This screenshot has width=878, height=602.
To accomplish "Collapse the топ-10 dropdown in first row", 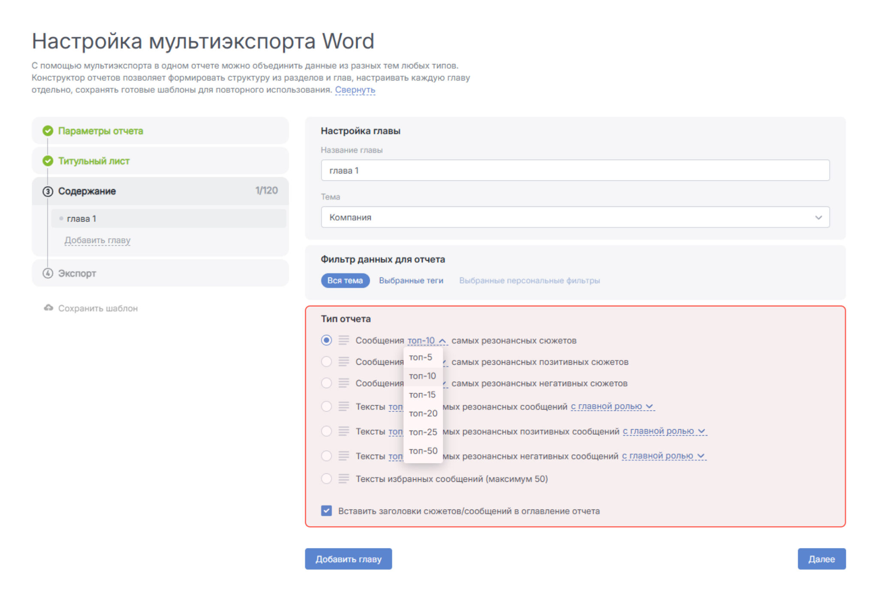I will [x=427, y=340].
